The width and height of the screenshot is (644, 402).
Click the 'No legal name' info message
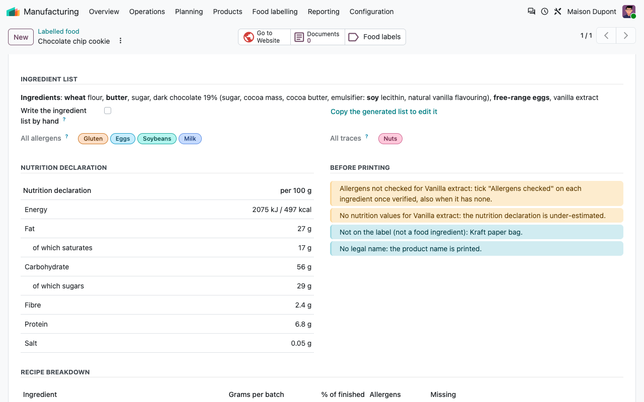point(476,249)
